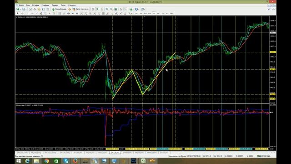Switch timeframe to M15
Viewport: 291px width, 164px height.
(x=145, y=13)
